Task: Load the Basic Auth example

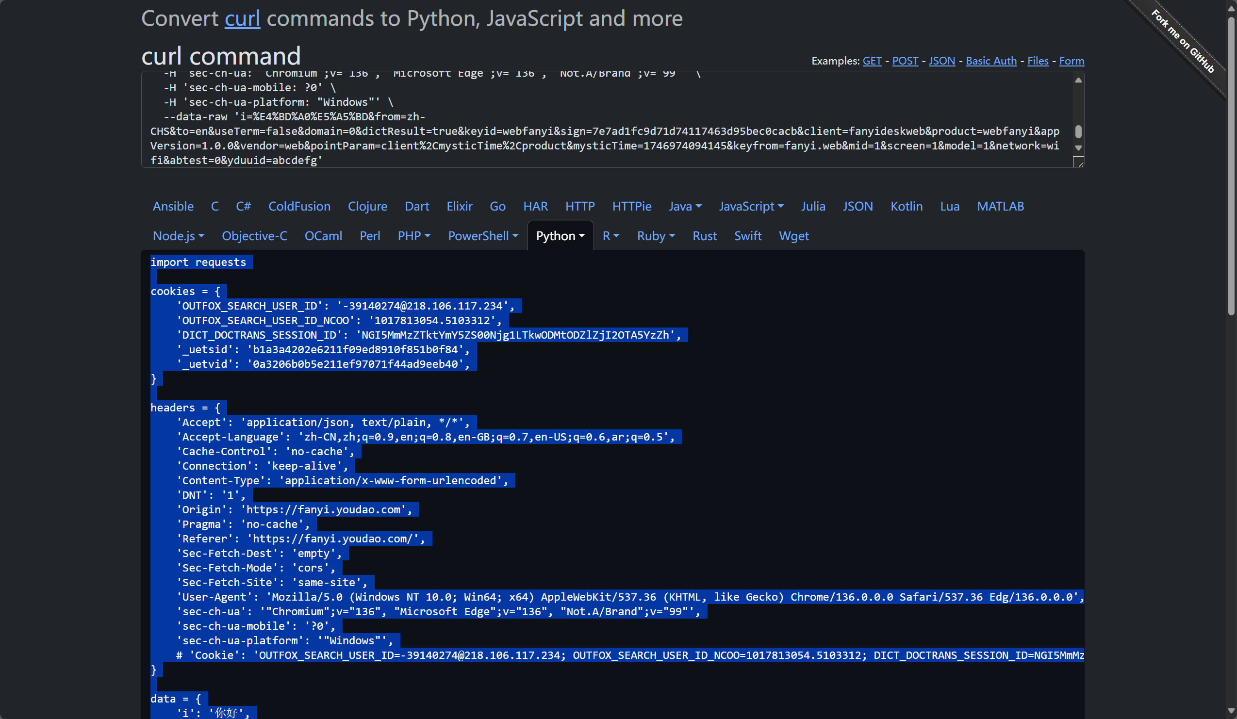Action: pos(990,61)
